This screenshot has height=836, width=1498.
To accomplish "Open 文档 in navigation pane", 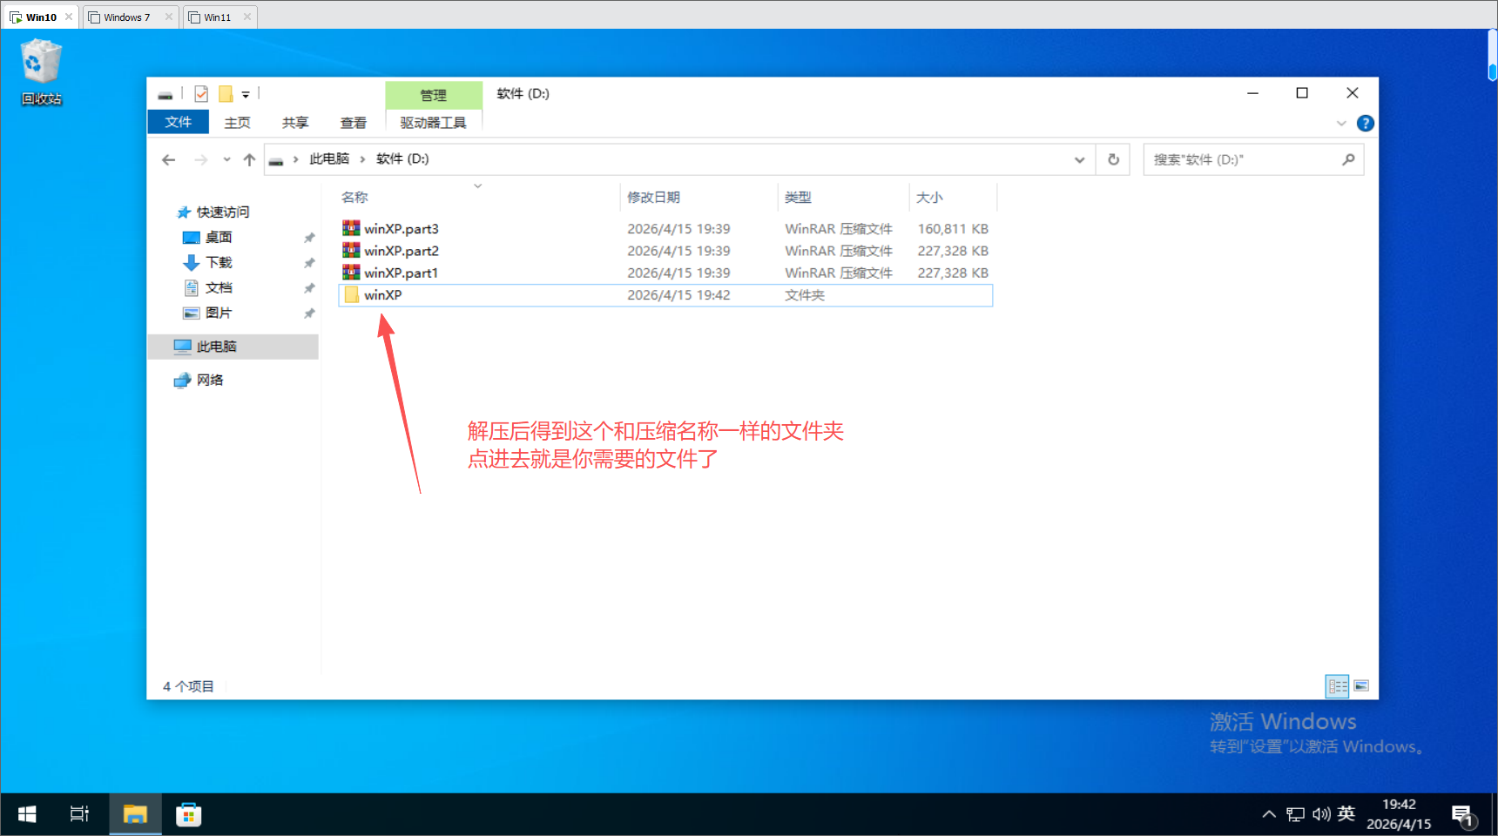I will point(219,287).
